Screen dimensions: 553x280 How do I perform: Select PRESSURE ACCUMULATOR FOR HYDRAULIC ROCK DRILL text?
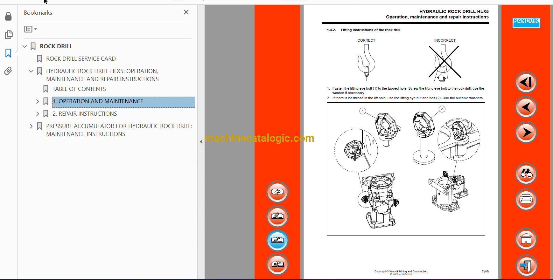coord(119,130)
